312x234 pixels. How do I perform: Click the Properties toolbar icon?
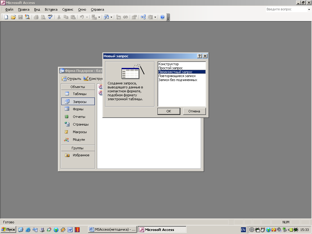pos(134,17)
